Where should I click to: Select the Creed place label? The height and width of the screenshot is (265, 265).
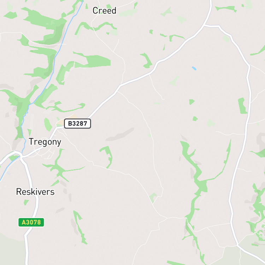105,11
